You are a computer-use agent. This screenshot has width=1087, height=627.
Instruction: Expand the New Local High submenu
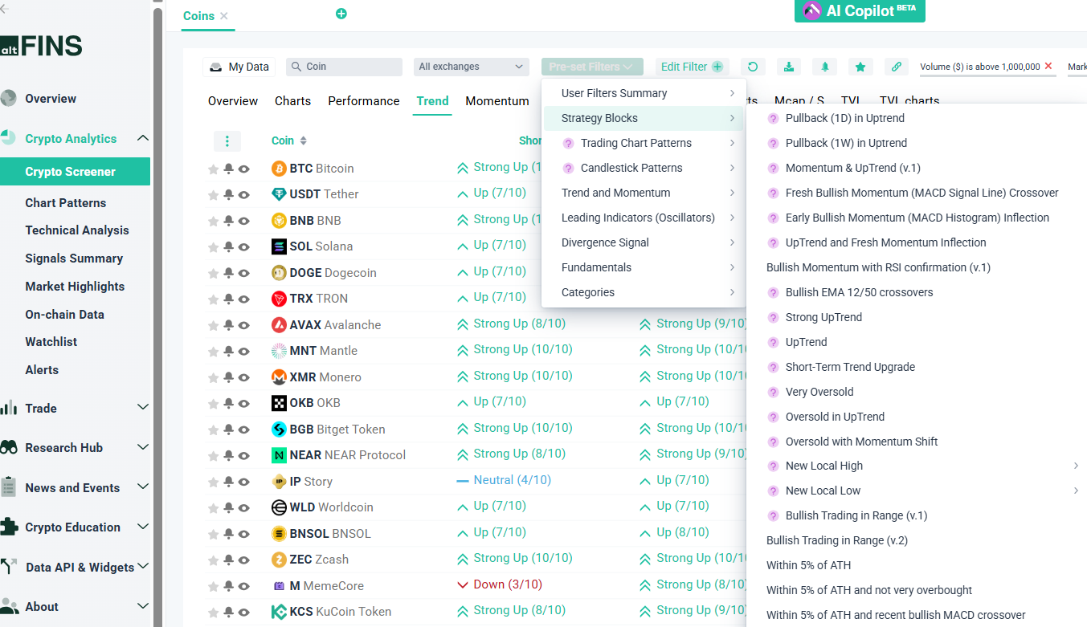point(1075,466)
